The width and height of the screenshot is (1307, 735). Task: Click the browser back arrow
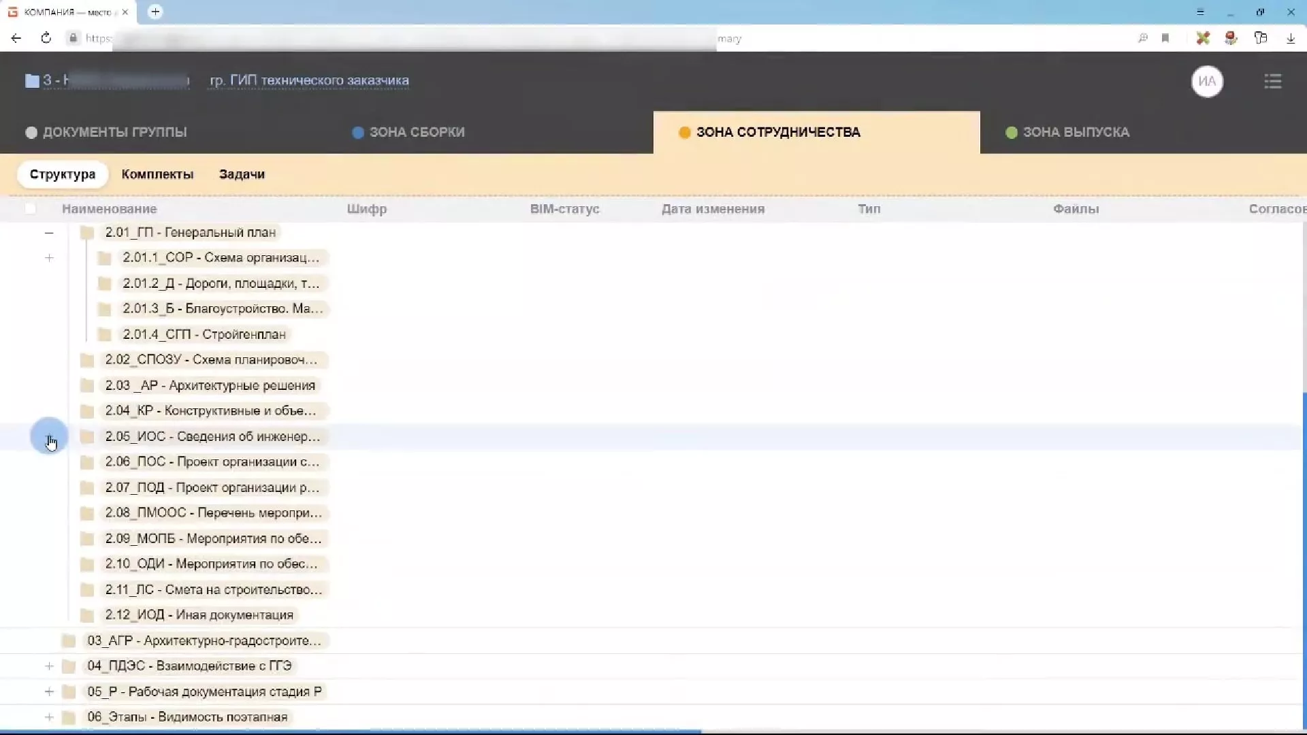tap(16, 38)
